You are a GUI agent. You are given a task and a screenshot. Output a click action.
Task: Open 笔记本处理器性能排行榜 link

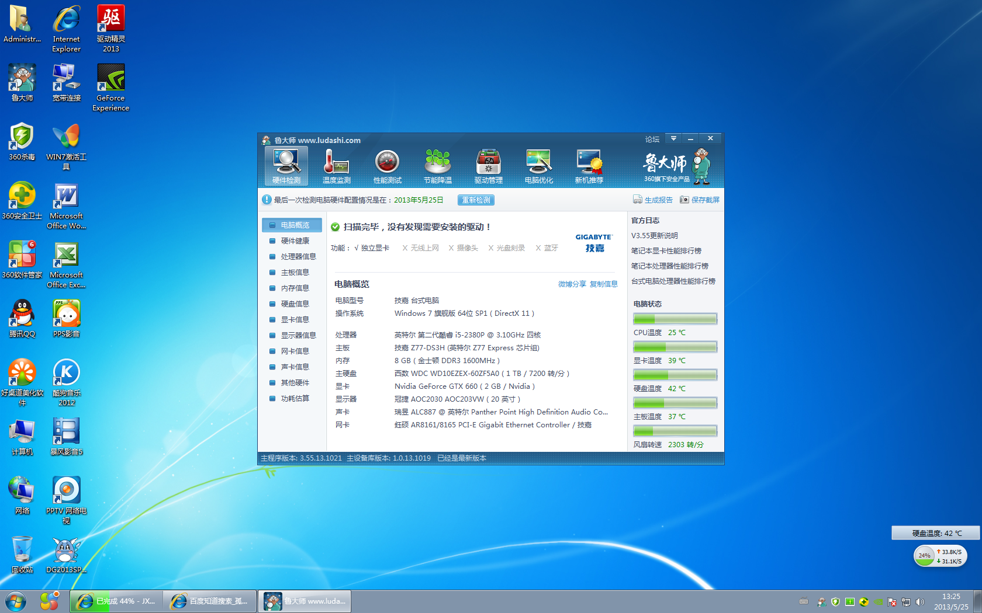(x=669, y=266)
